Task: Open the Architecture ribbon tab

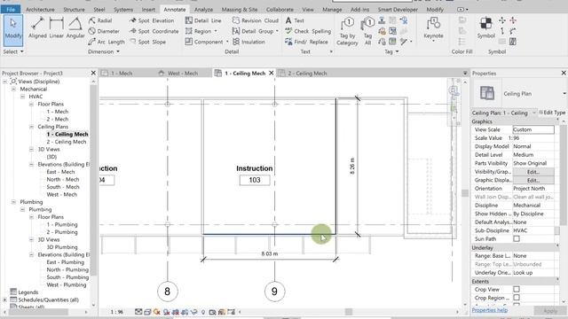Action: tap(40, 10)
